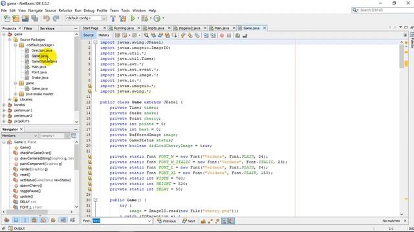
Task: Expand the koneksi project node
Action: (x=4, y=105)
